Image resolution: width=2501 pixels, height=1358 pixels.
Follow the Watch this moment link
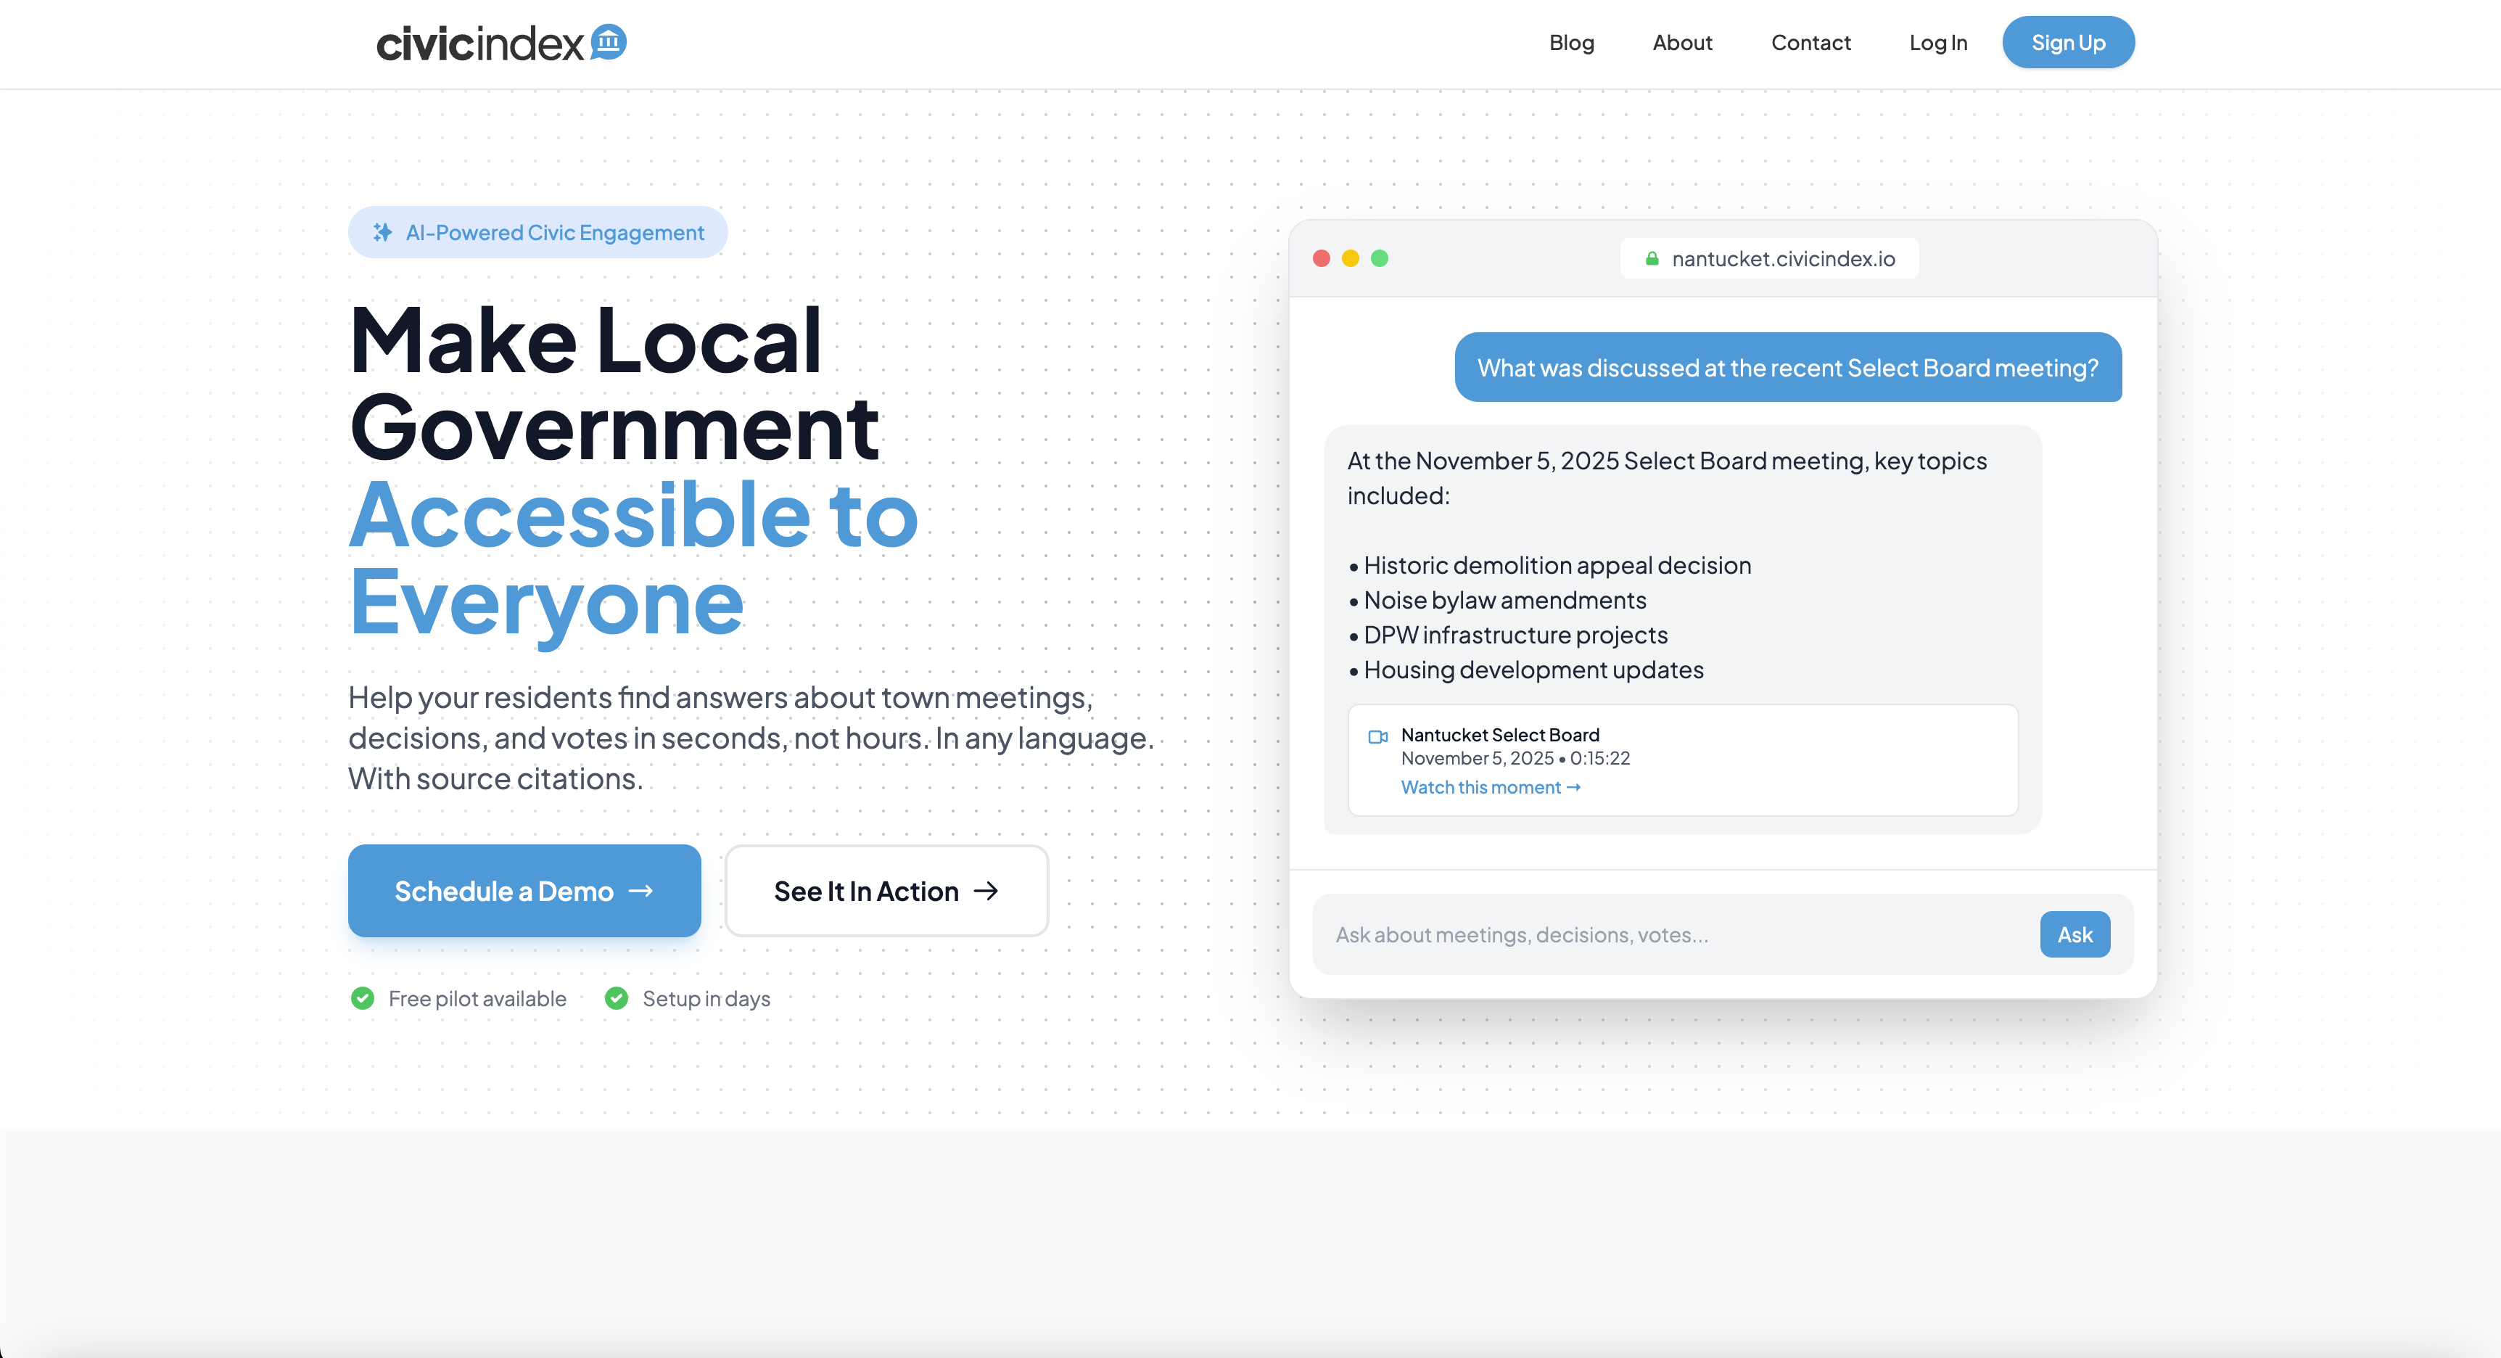coord(1491,787)
